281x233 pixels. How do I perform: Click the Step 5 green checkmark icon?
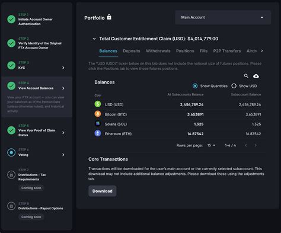11,130
